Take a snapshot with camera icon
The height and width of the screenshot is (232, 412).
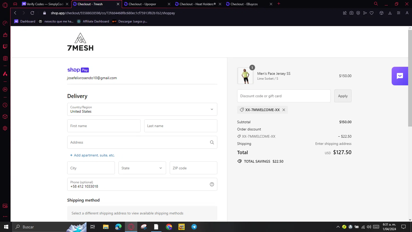coord(351,13)
